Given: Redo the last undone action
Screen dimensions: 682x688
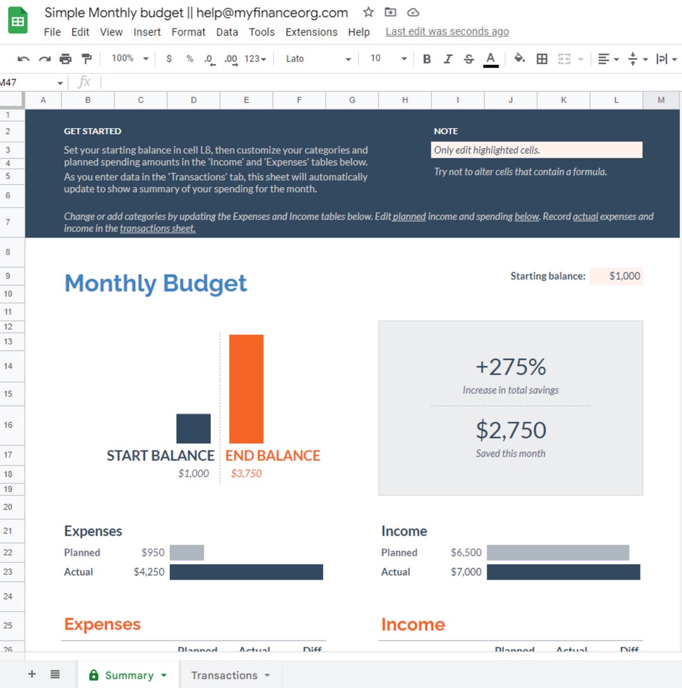Looking at the screenshot, I should pos(44,58).
